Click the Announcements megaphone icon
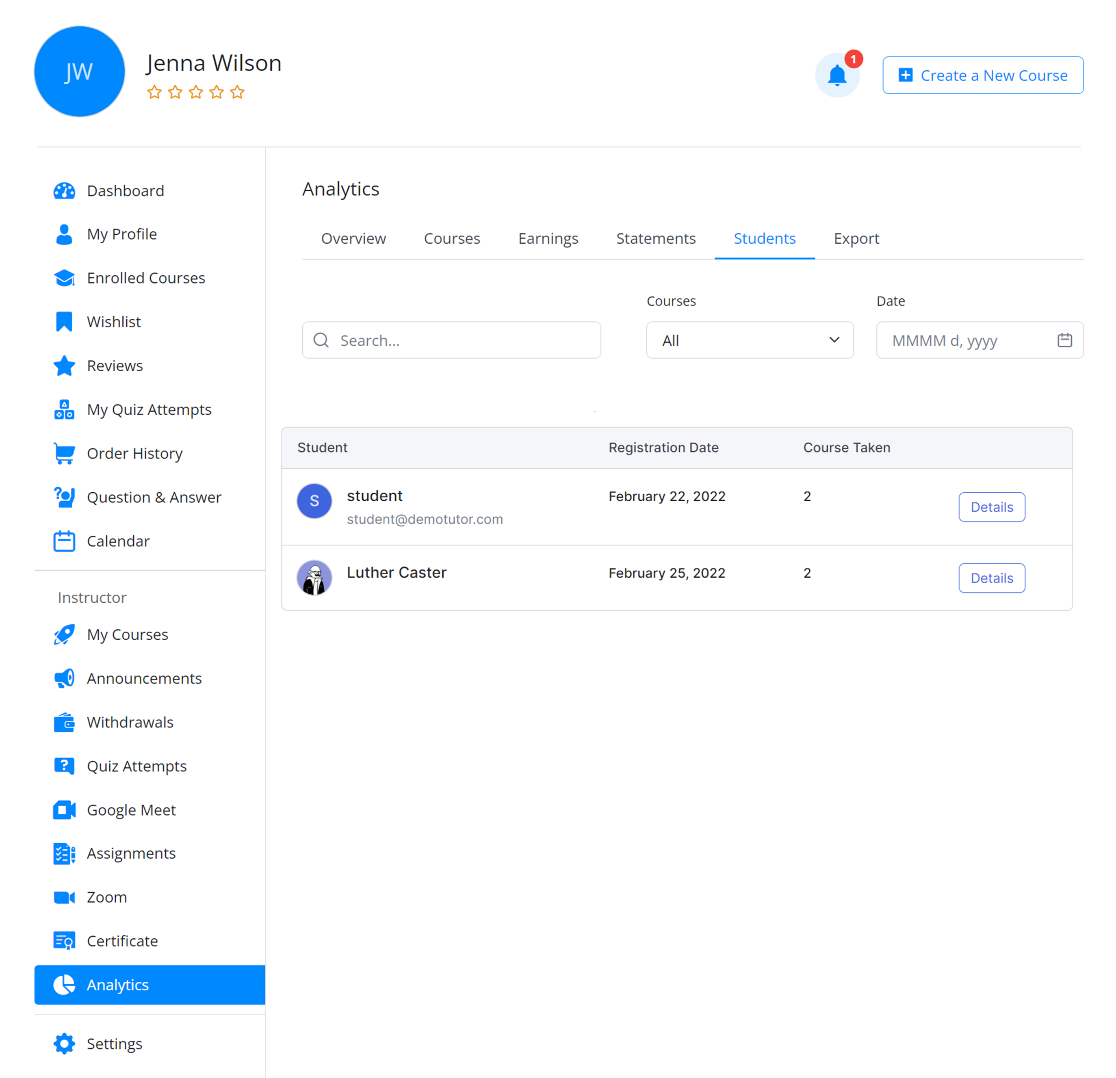The width and height of the screenshot is (1116, 1078). (64, 678)
